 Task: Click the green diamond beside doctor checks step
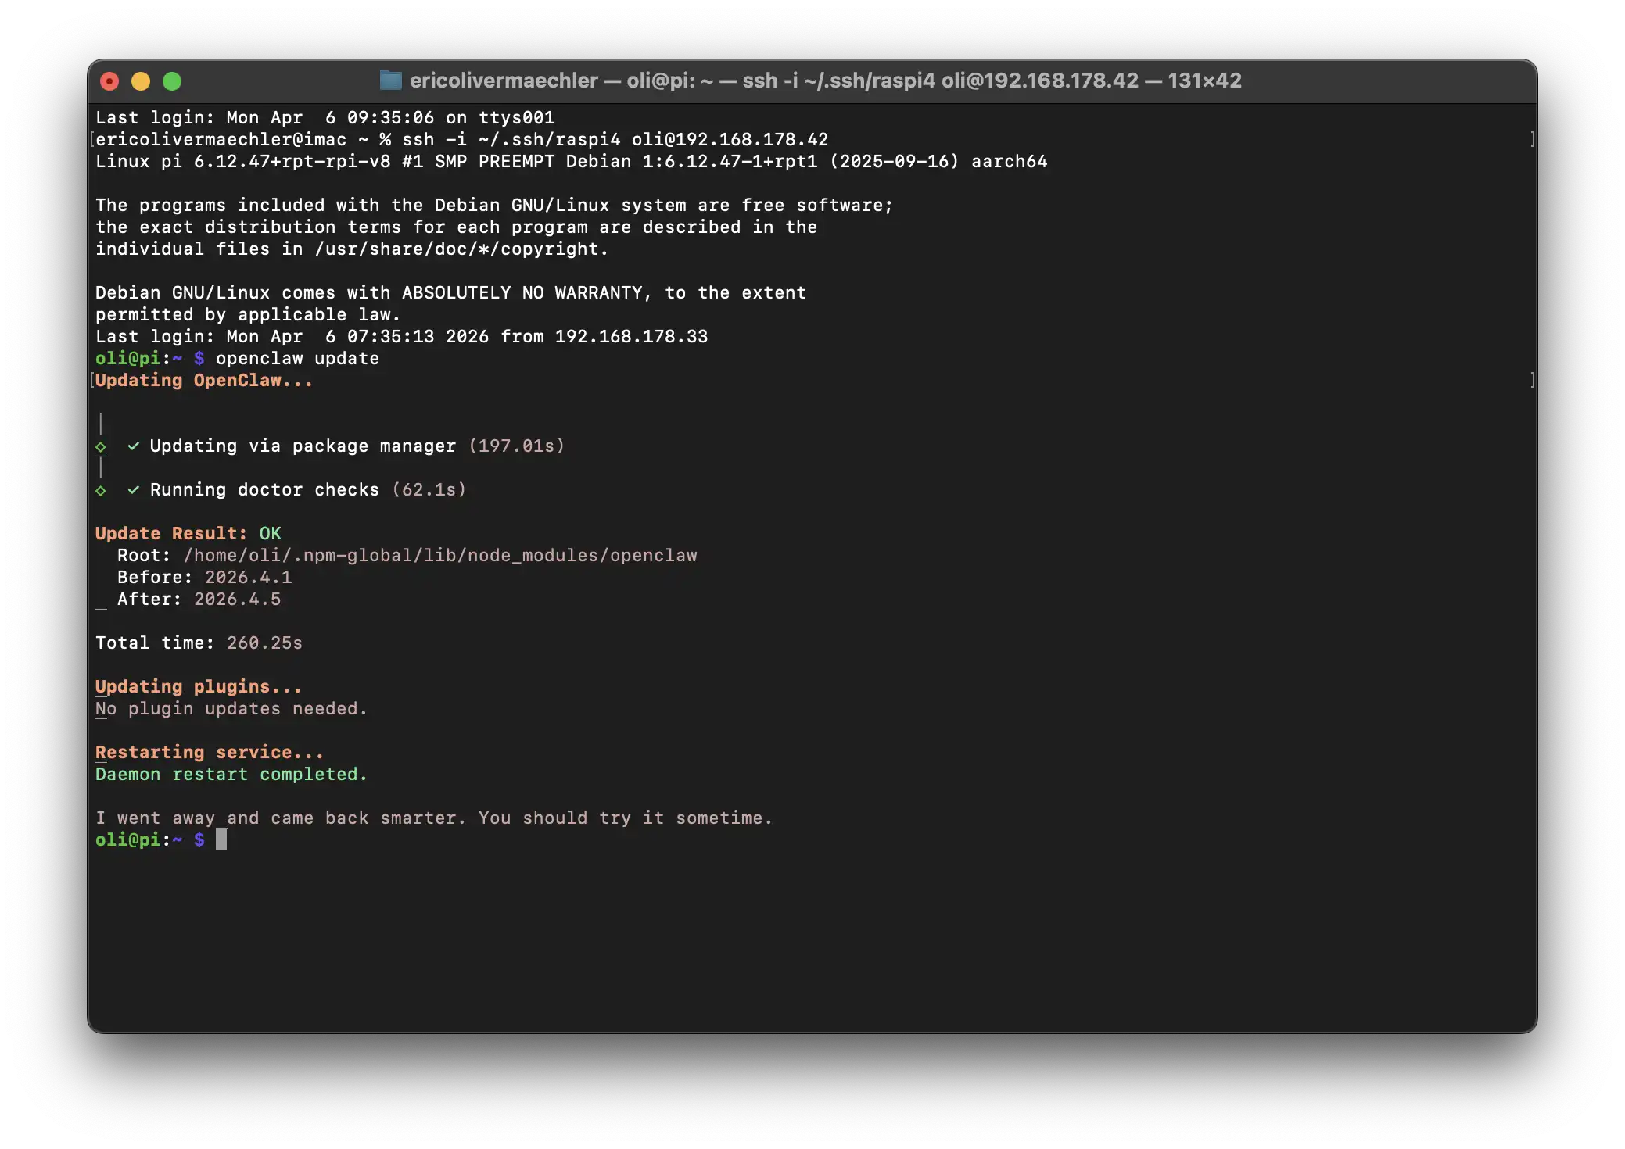point(101,491)
